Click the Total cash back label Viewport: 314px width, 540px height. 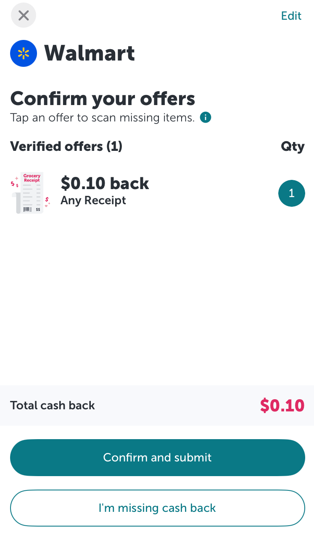point(53,406)
